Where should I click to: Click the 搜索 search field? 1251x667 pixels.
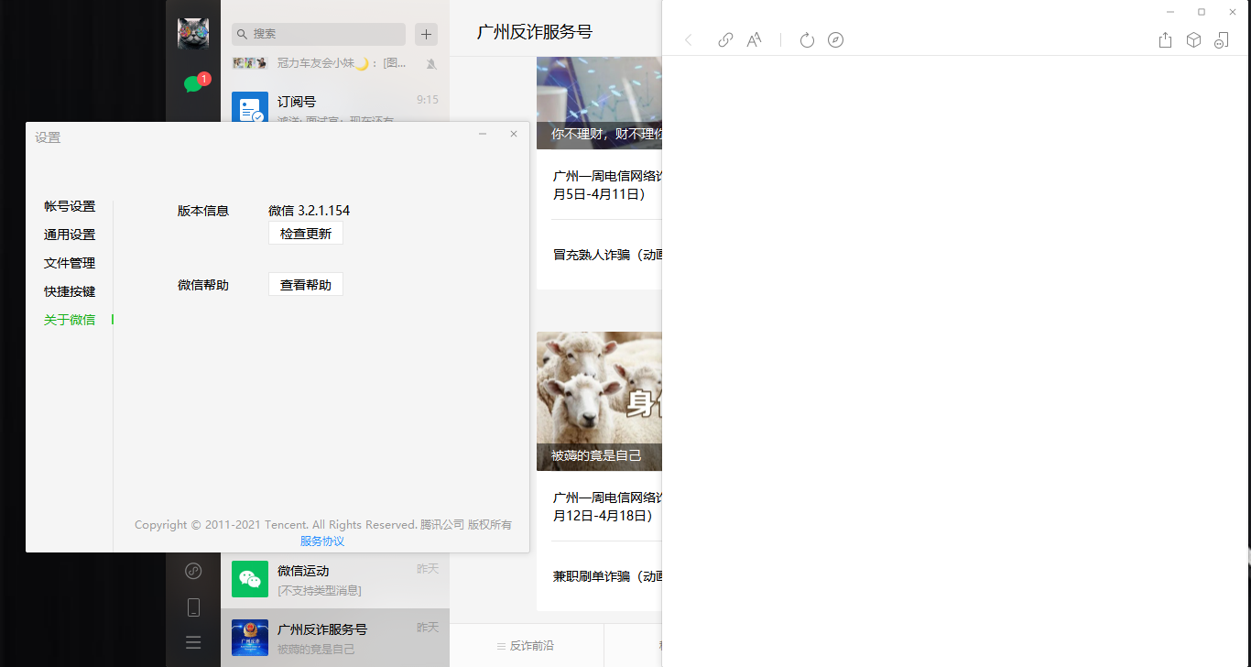(319, 34)
